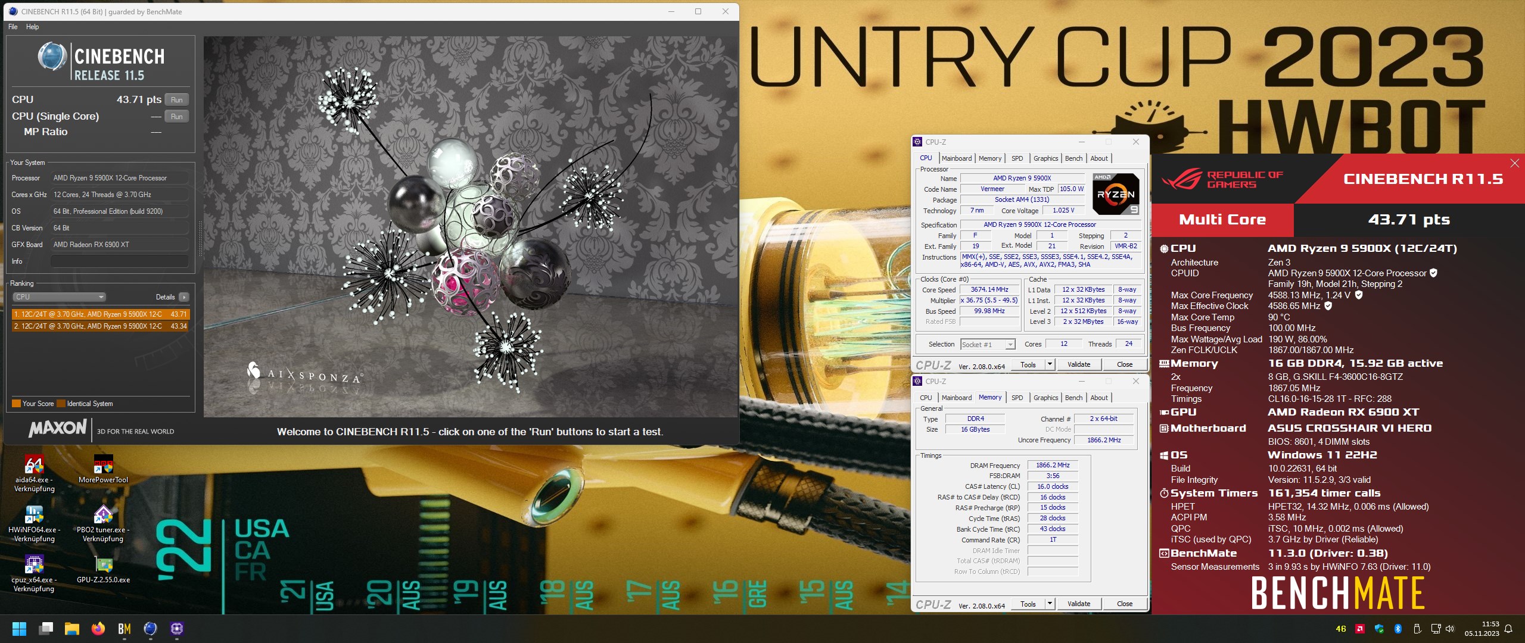Open Task View in the taskbar
The image size is (1525, 643).
[x=46, y=629]
